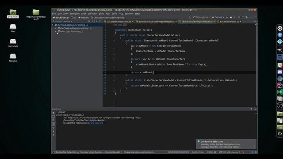Open the Build menu
The height and width of the screenshot is (159, 283).
pyautogui.click(x=102, y=14)
